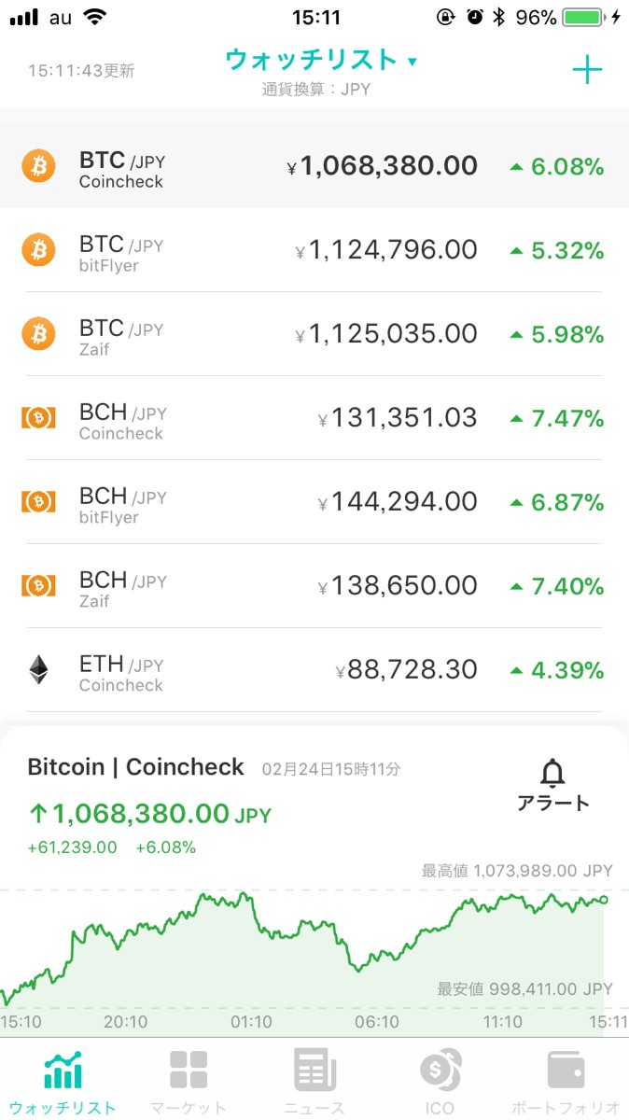
Task: Tap the plus icon to add a coin
Action: pos(587,70)
